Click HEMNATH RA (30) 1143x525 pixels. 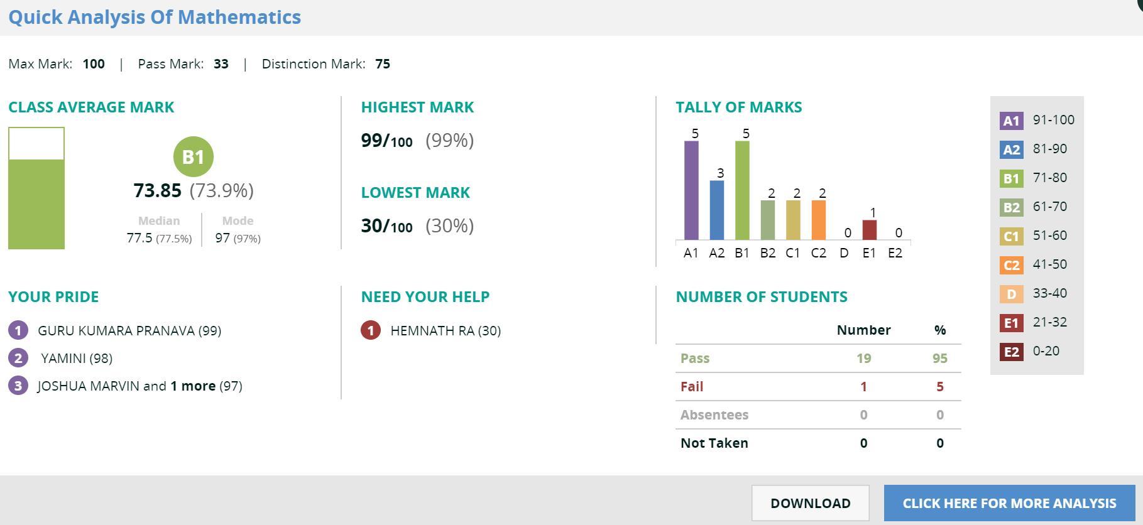pyautogui.click(x=446, y=331)
